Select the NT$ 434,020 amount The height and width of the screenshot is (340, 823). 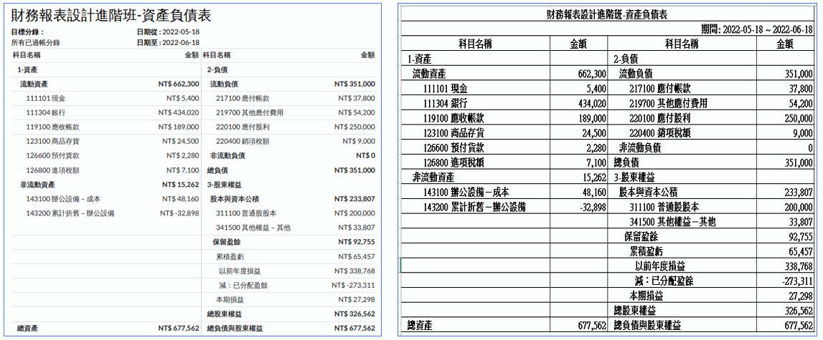point(179,112)
